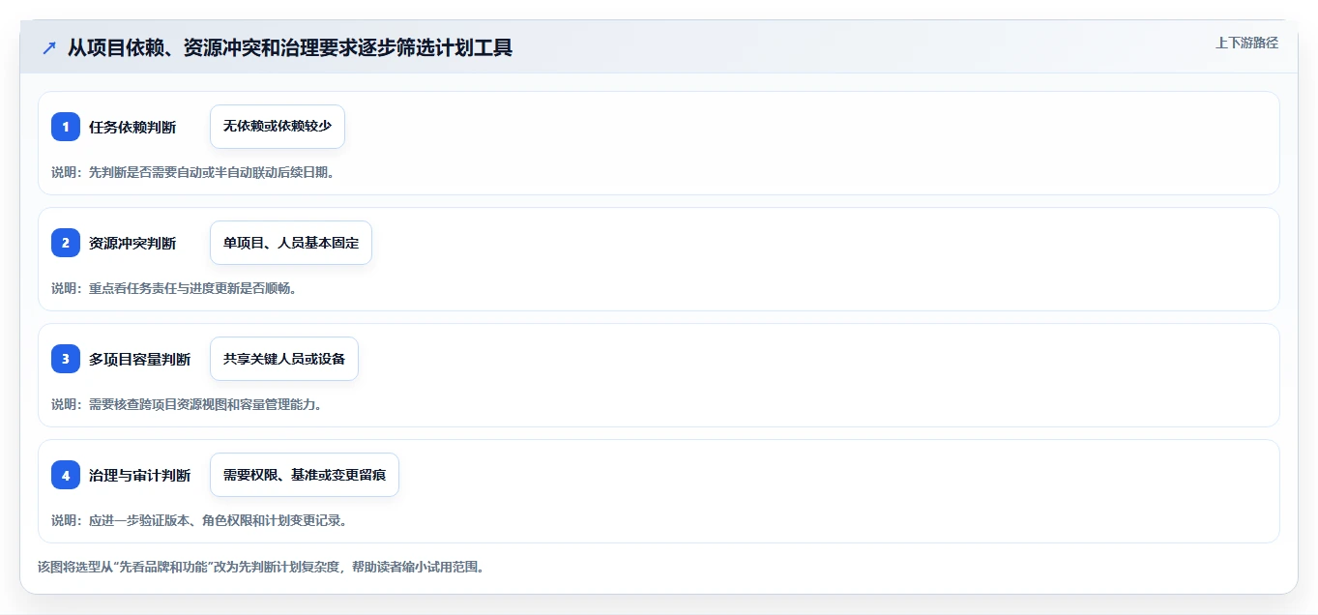Click the step 3 number badge
Screen dimensions: 1318x615
[x=66, y=359]
